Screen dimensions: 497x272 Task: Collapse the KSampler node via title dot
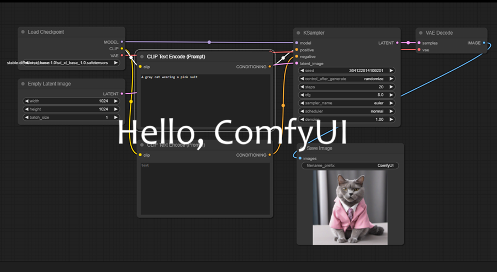[298, 33]
